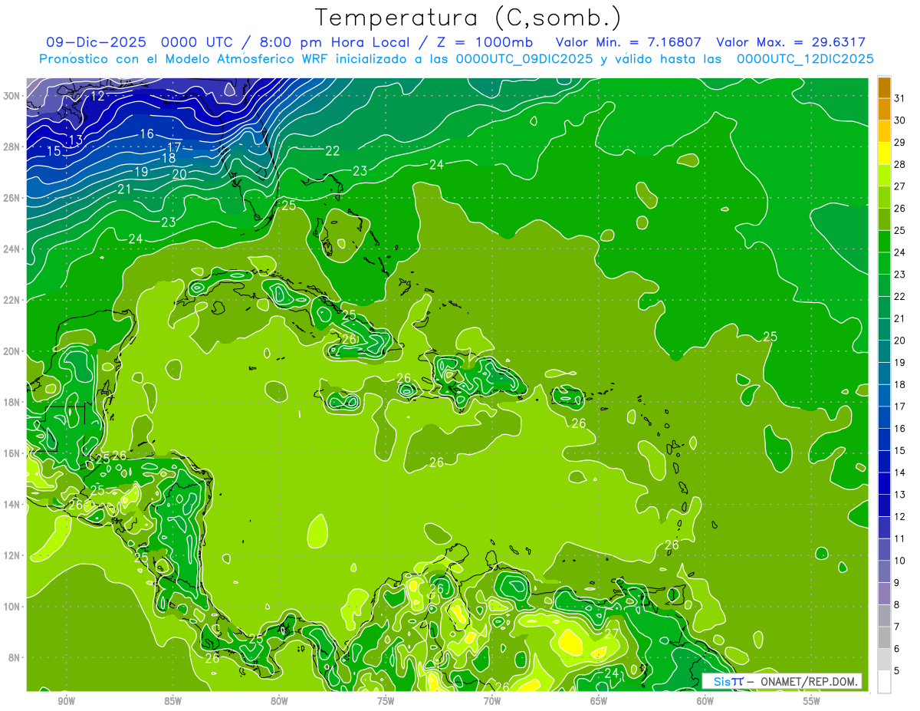This screenshot has width=920, height=711.
Task: Click the '16' contour label on the map
Action: (146, 134)
